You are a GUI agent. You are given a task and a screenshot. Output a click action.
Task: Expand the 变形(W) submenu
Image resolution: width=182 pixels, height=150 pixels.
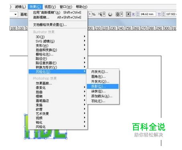coord(58,45)
